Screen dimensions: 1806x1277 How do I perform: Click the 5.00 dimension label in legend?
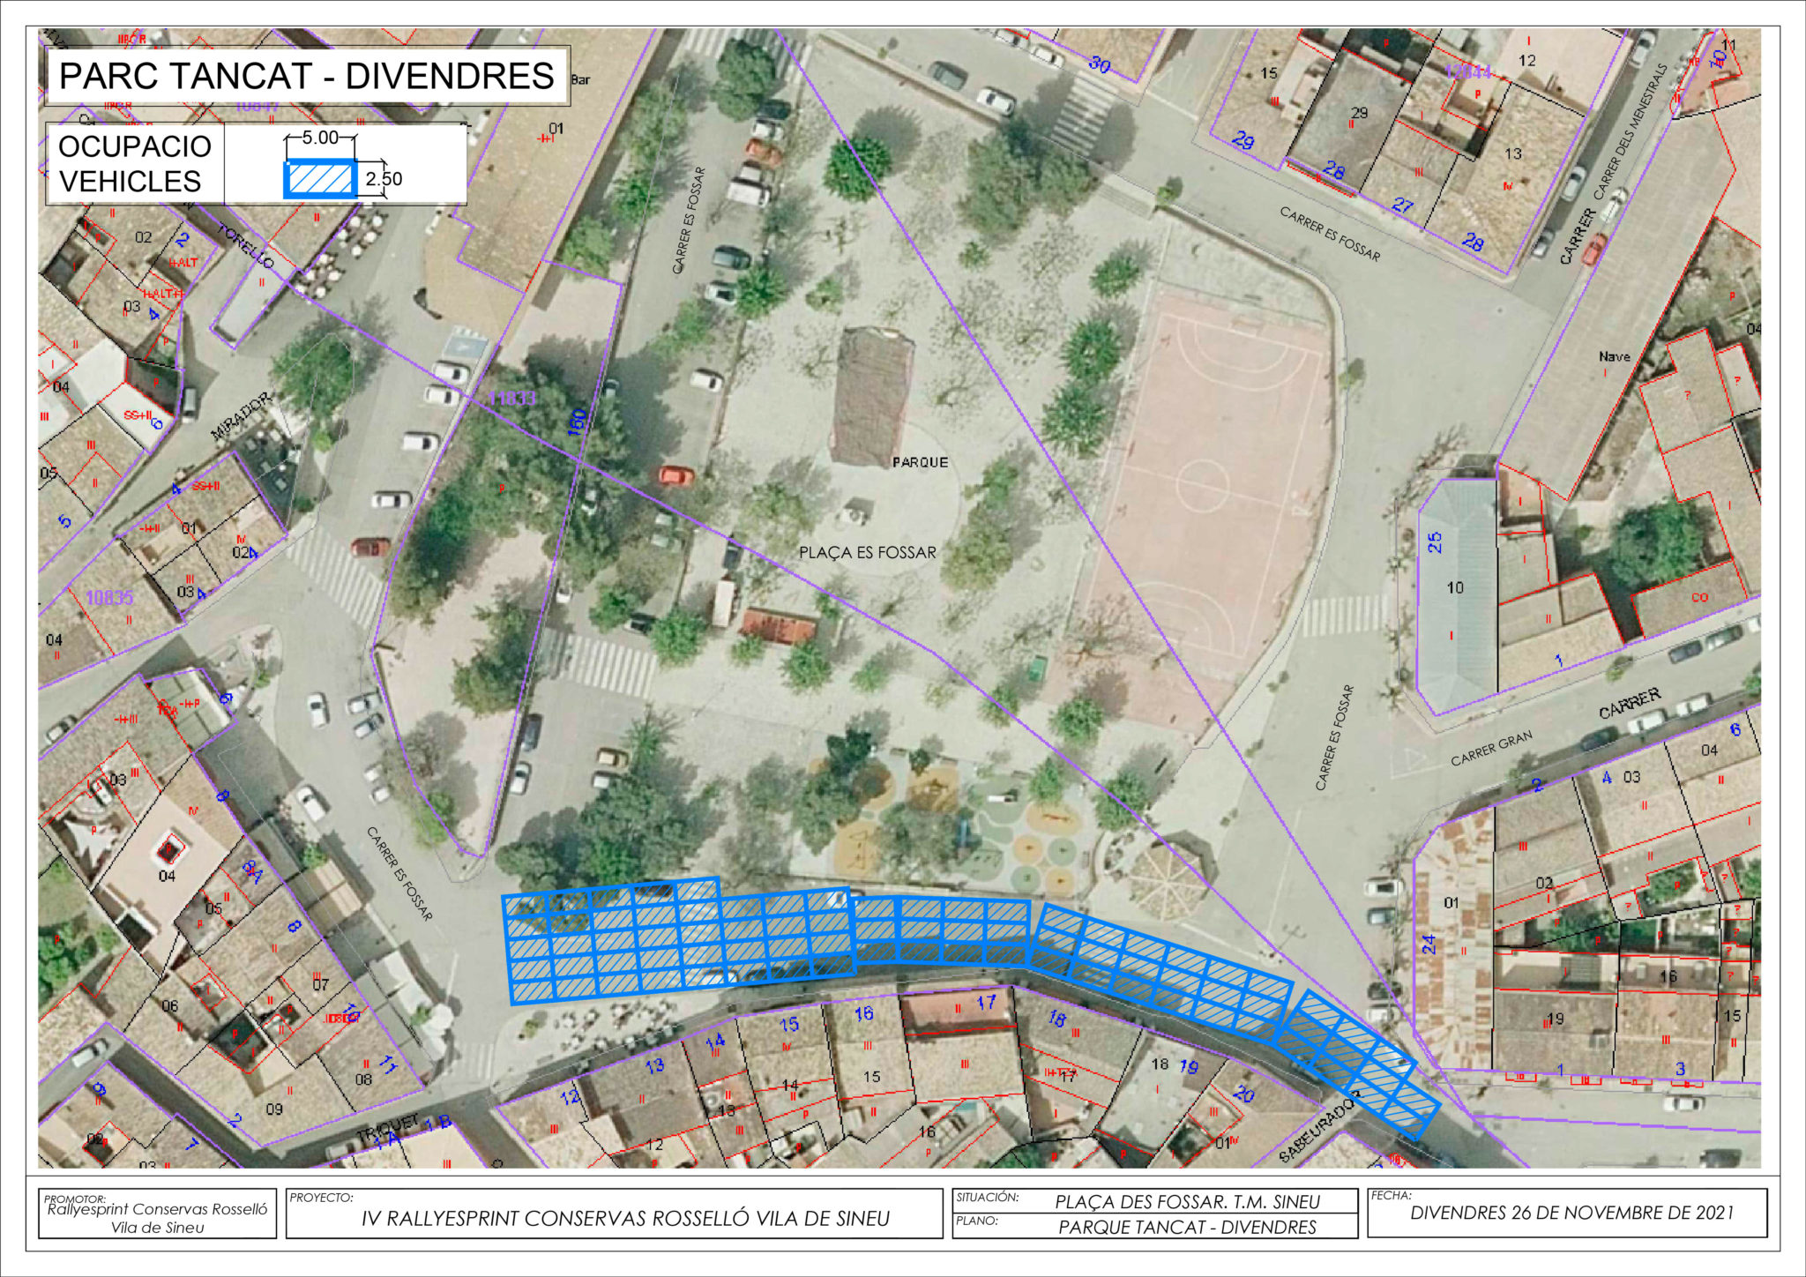319,138
